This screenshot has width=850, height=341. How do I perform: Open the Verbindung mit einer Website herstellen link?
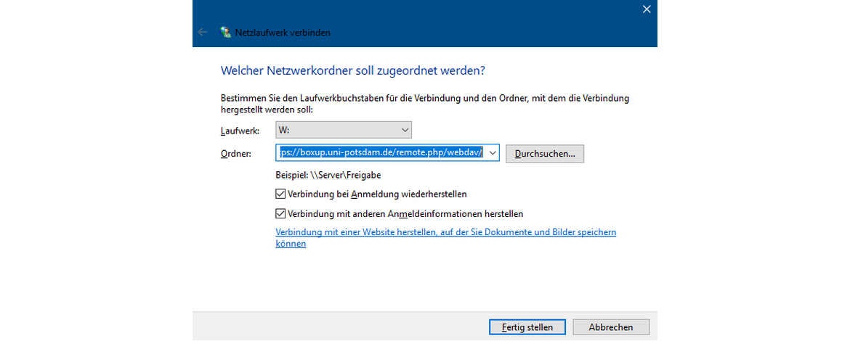coord(445,232)
